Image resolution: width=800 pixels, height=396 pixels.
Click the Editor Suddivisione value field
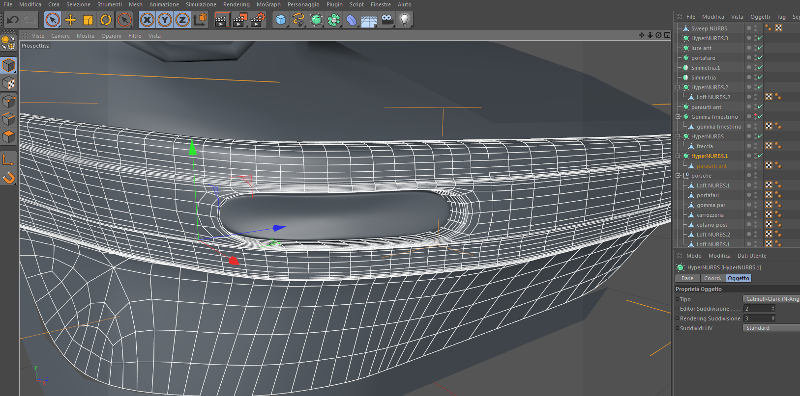(759, 309)
